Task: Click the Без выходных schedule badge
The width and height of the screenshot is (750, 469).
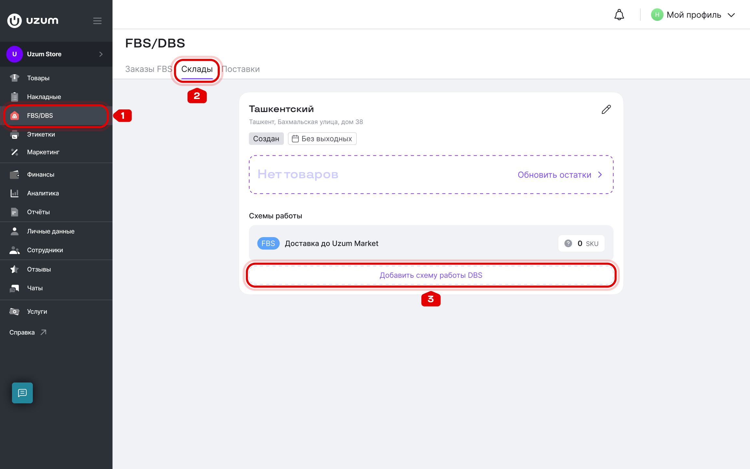Action: [x=322, y=139]
